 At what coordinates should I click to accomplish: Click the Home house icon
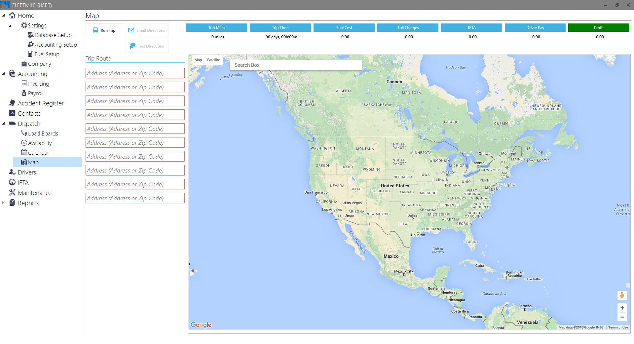[x=12, y=16]
